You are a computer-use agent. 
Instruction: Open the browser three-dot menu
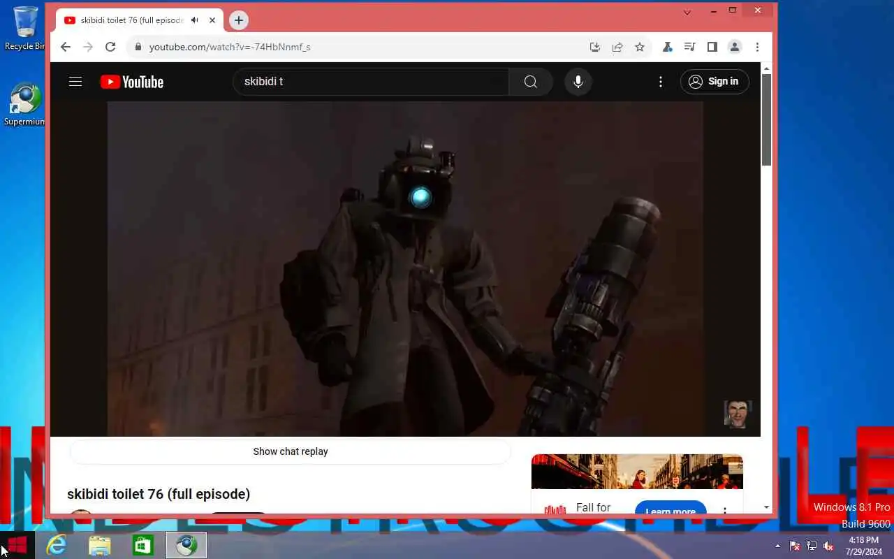point(757,47)
